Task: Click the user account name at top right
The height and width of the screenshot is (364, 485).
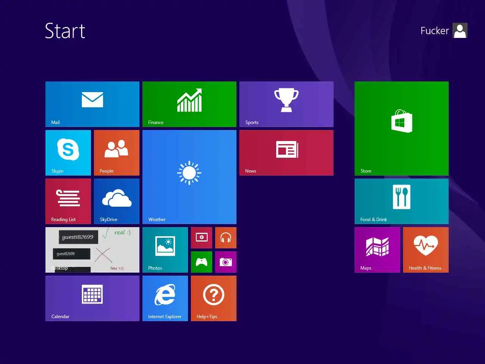Action: pos(435,31)
